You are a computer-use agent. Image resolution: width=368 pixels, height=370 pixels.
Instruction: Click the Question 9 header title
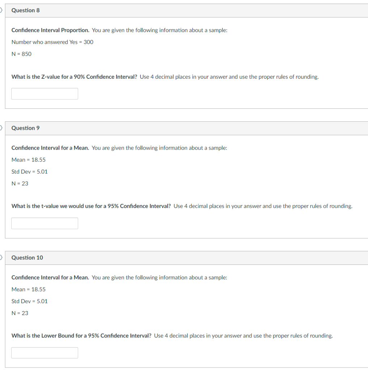pyautogui.click(x=26, y=128)
